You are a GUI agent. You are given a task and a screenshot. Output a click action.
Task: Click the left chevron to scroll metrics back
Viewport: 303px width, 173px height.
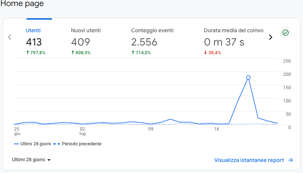click(10, 37)
